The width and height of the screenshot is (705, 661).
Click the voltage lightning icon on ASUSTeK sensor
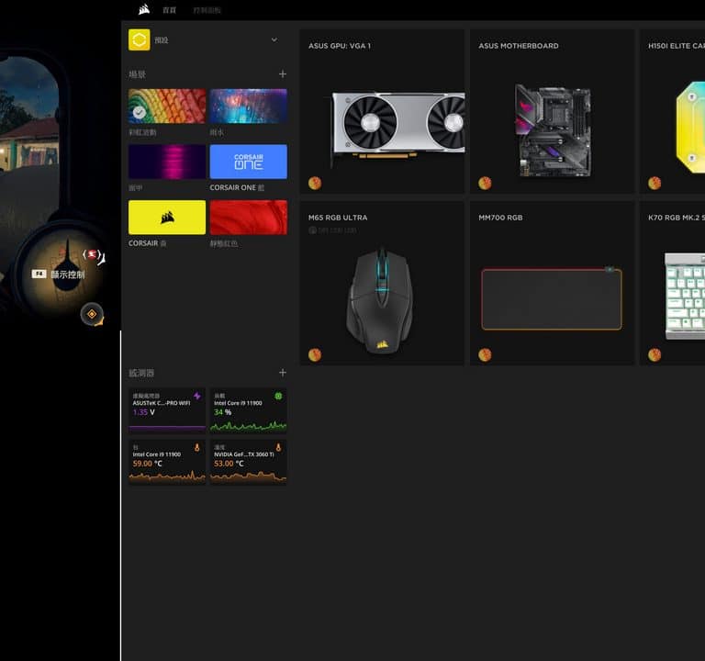[x=196, y=397]
